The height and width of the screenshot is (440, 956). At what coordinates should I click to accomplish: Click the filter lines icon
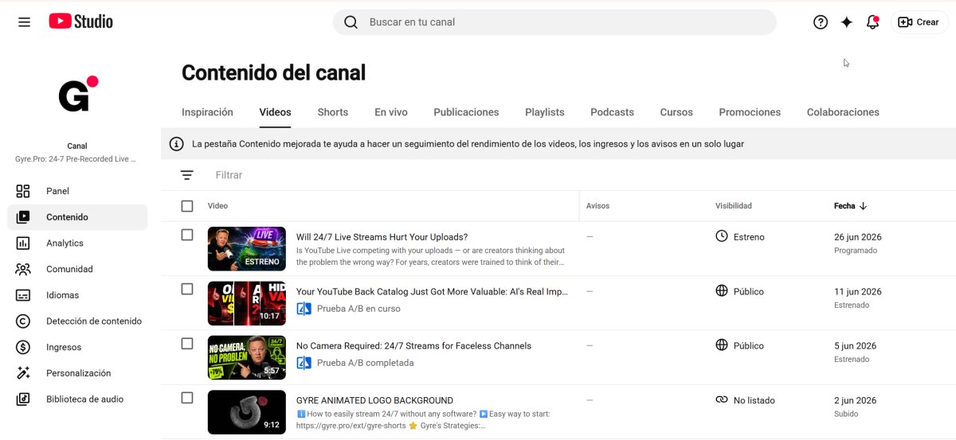click(x=186, y=175)
